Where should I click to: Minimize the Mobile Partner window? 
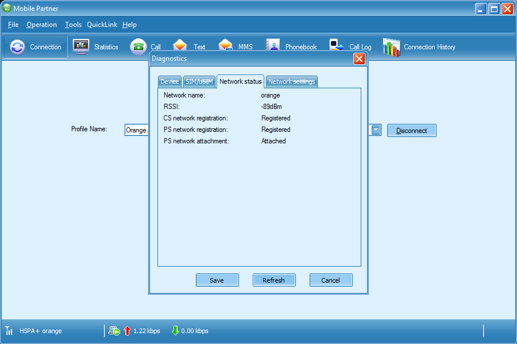(481, 9)
